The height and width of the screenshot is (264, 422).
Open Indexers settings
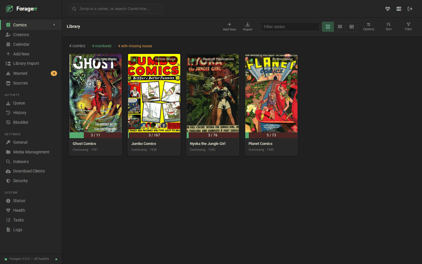click(31, 162)
